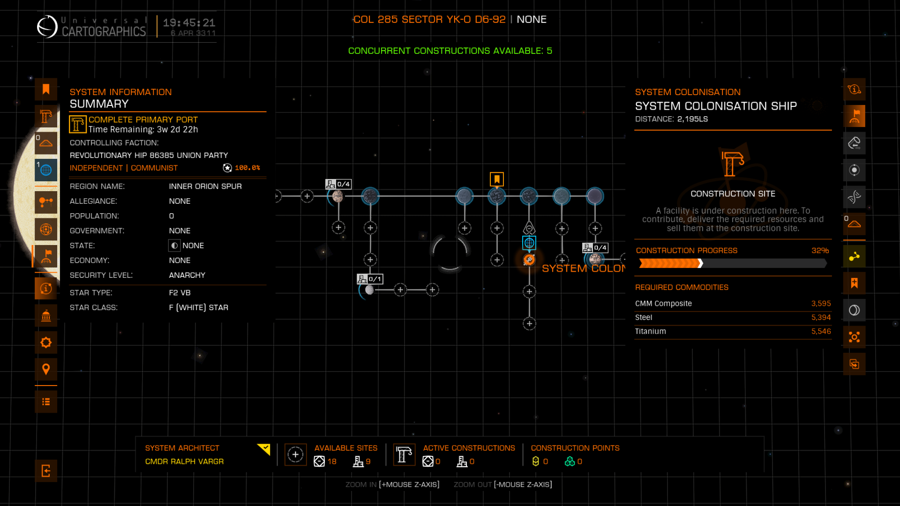Click the add bookmark icon in right panel

[854, 283]
